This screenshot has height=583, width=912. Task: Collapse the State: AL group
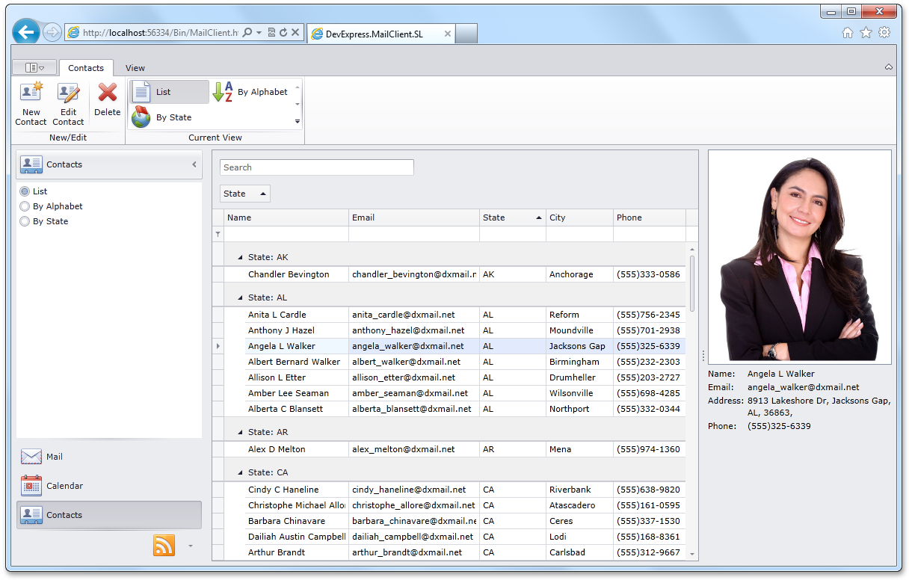(240, 297)
